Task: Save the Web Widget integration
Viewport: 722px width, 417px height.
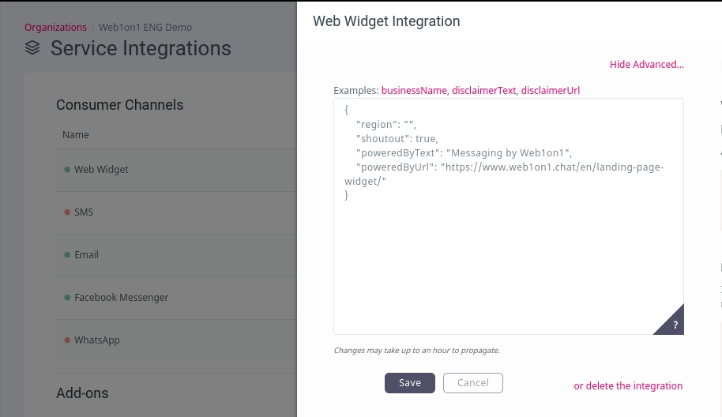Action: coord(410,383)
